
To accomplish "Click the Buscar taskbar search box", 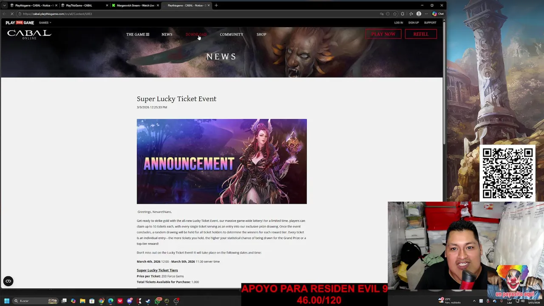I will tap(35, 301).
